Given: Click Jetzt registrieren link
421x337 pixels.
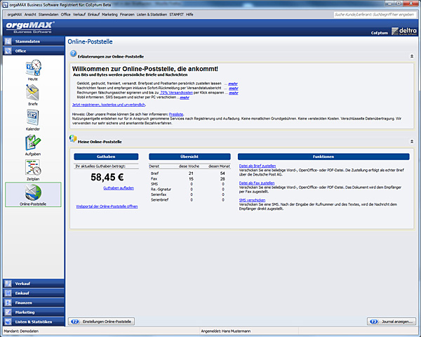Looking at the screenshot, I should coord(109,105).
